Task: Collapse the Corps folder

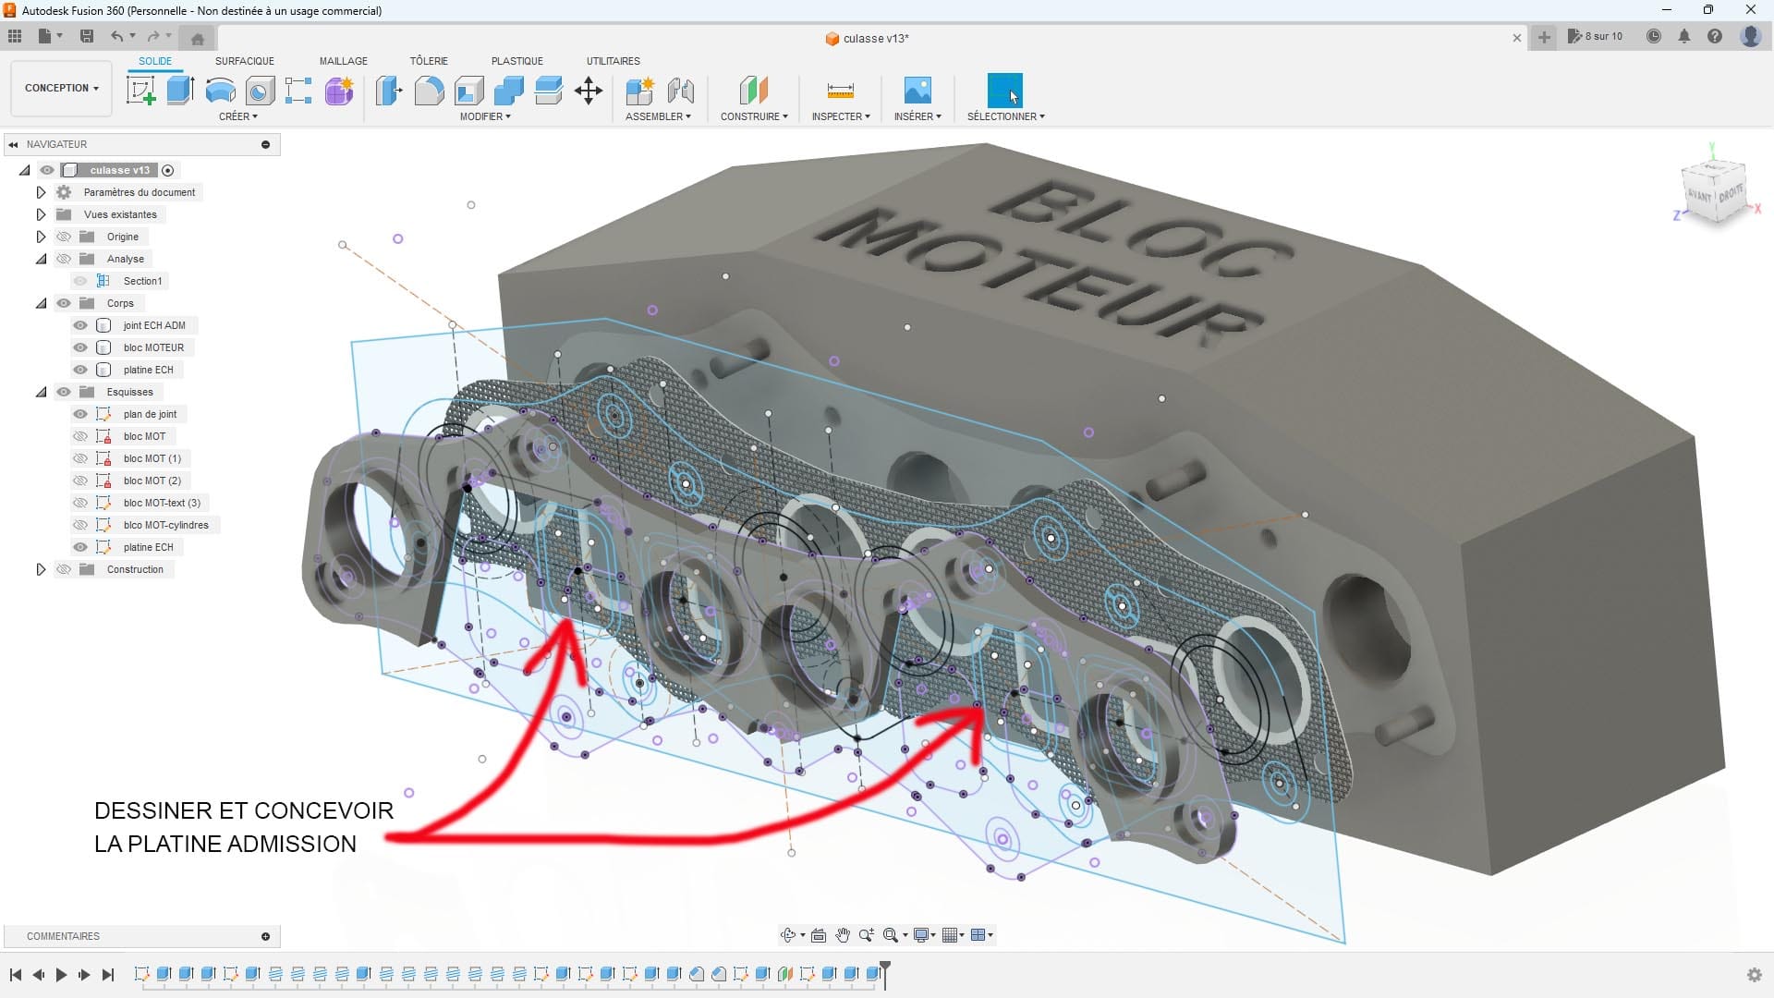Action: click(42, 302)
